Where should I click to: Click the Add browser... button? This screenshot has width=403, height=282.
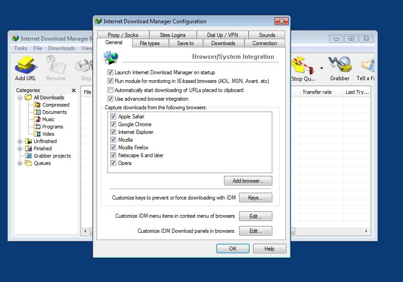pyautogui.click(x=248, y=181)
